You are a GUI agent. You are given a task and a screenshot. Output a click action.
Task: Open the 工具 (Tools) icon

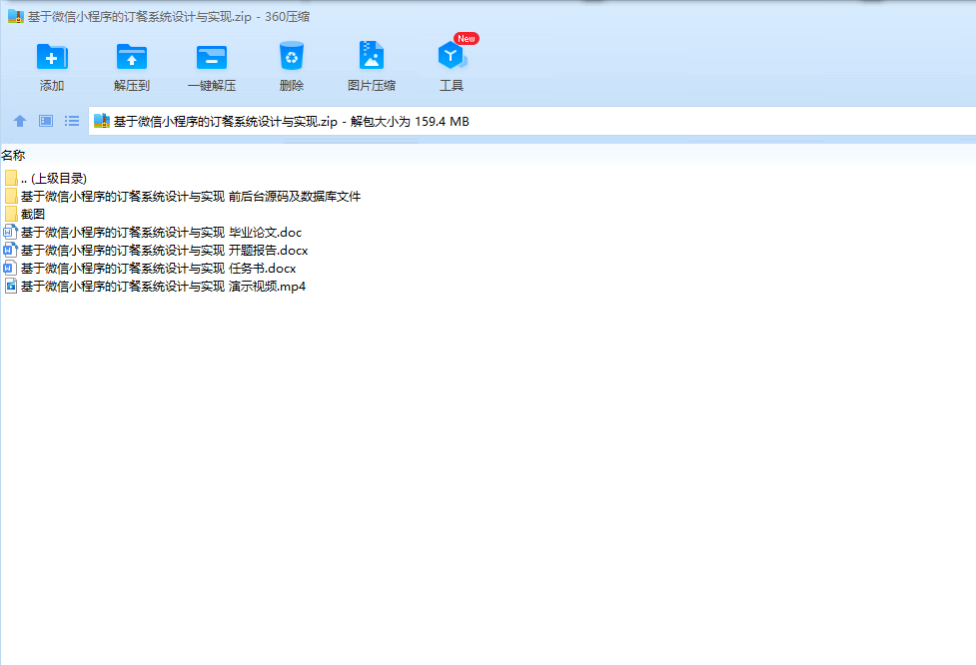click(452, 56)
